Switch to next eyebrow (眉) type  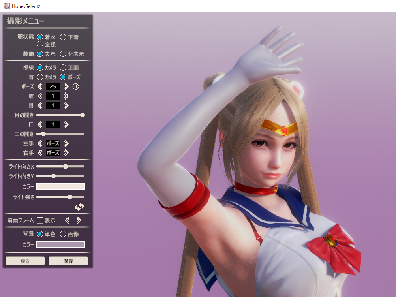[x=66, y=96]
